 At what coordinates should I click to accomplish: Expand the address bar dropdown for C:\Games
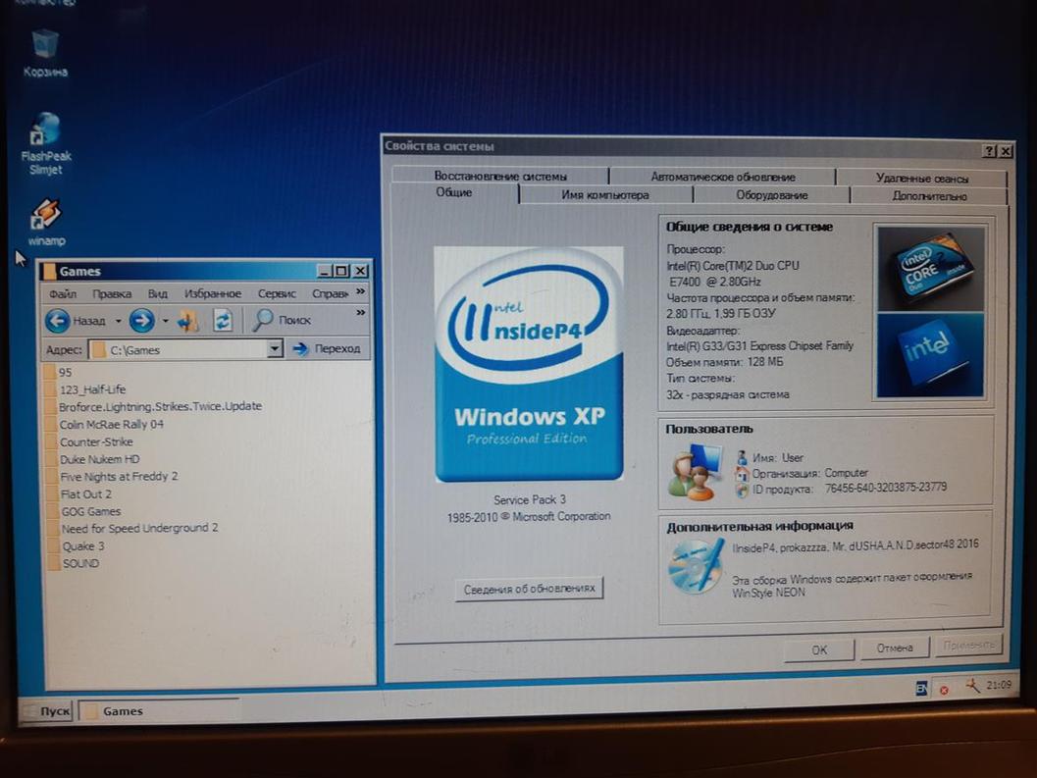click(x=275, y=348)
